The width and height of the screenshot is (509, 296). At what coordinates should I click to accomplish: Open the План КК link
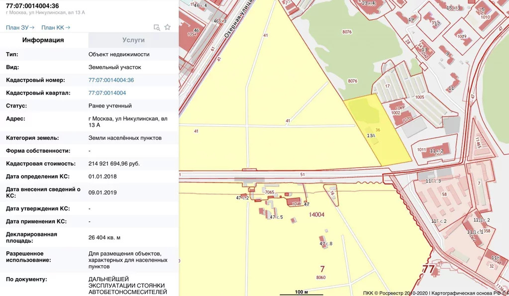click(x=56, y=28)
